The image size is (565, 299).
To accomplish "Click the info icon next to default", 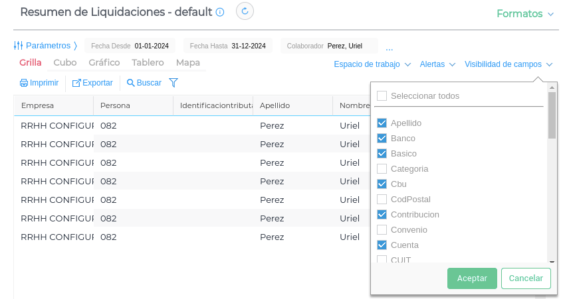I will [x=220, y=13].
